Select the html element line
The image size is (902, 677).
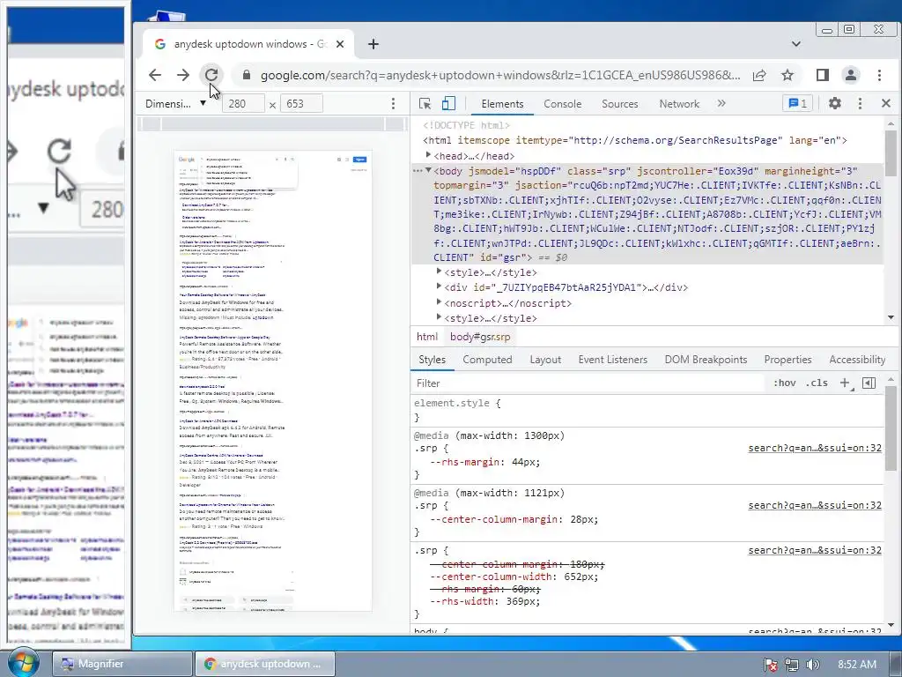[x=634, y=140]
